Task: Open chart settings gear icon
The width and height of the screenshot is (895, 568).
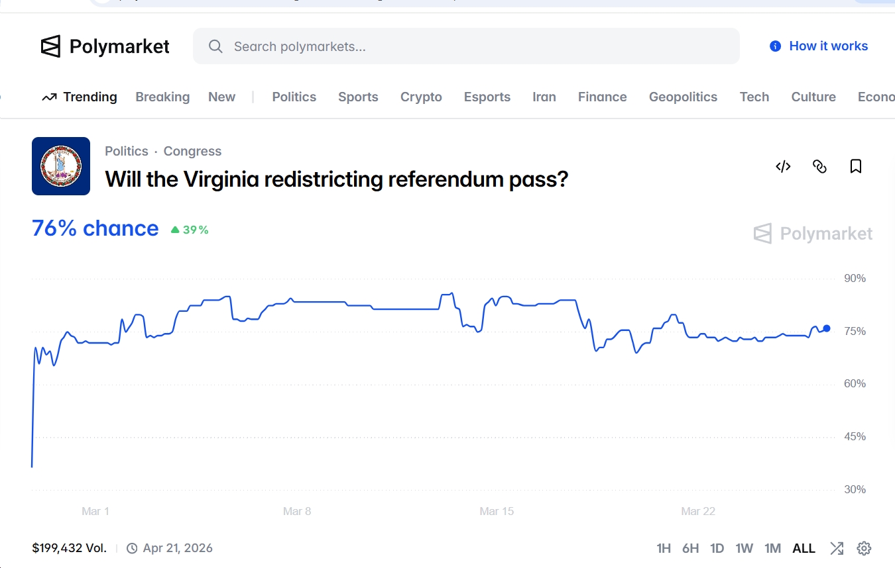Action: coord(864,548)
